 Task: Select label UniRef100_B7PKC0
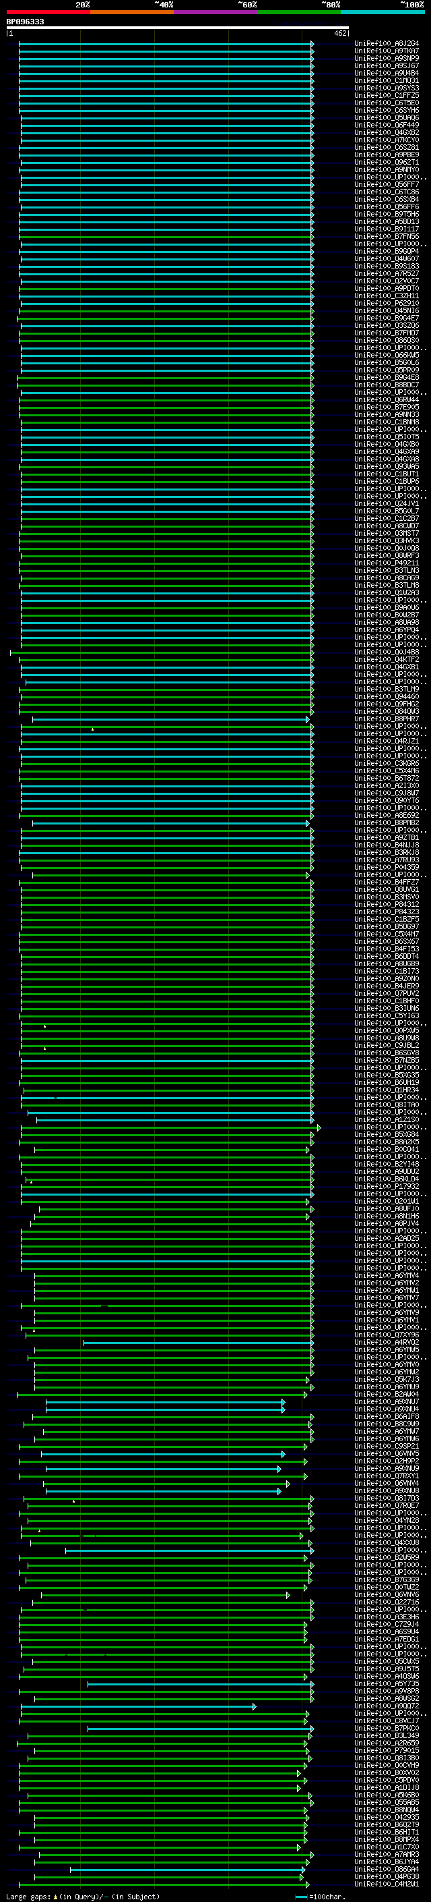(387, 1728)
